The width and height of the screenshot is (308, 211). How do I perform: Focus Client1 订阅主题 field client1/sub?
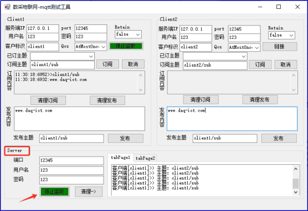coord(62,65)
